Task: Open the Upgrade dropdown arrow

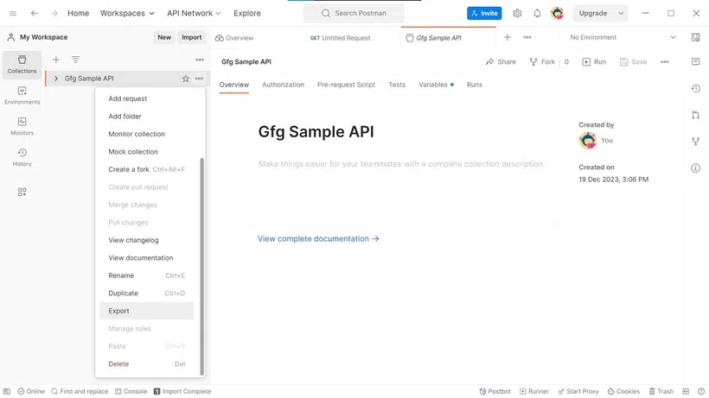Action: click(621, 13)
